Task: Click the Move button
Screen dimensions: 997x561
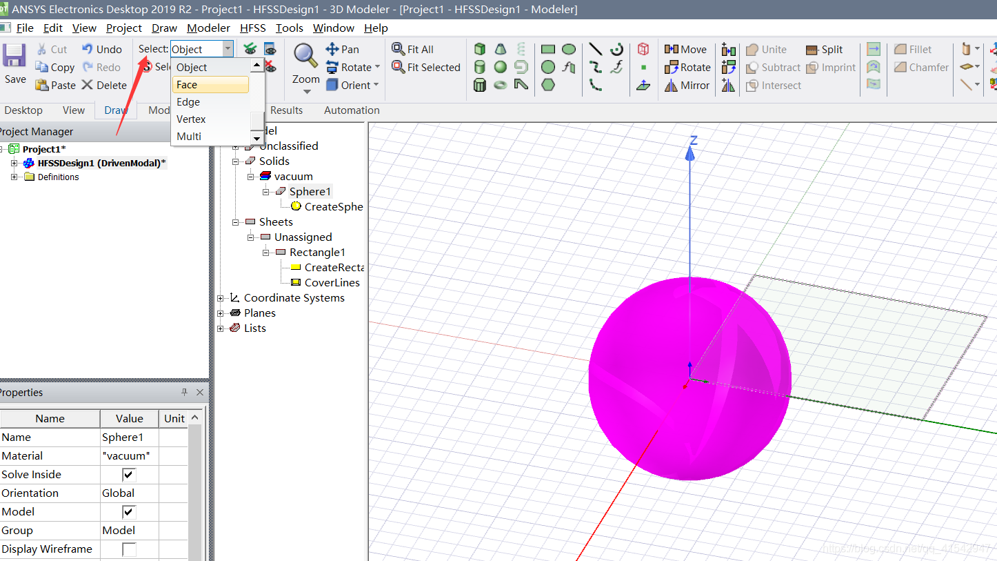Action: click(685, 49)
